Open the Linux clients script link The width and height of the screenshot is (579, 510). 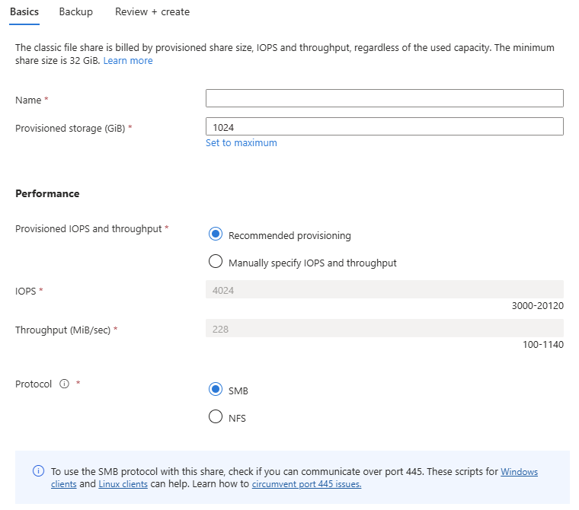pyautogui.click(x=123, y=484)
